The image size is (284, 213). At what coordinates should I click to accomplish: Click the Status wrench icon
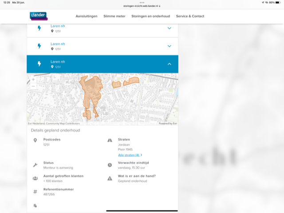click(35, 165)
